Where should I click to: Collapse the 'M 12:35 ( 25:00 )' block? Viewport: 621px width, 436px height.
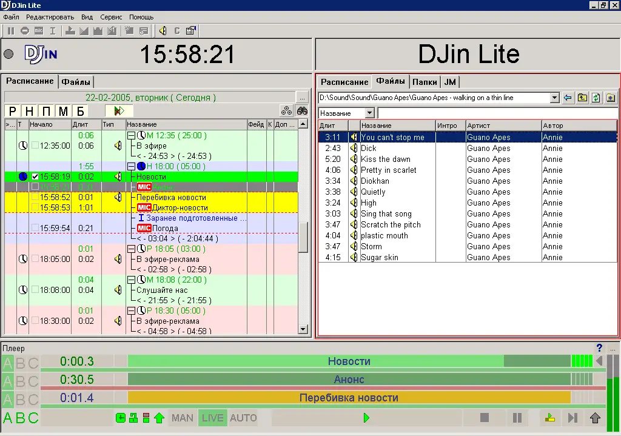tap(131, 135)
